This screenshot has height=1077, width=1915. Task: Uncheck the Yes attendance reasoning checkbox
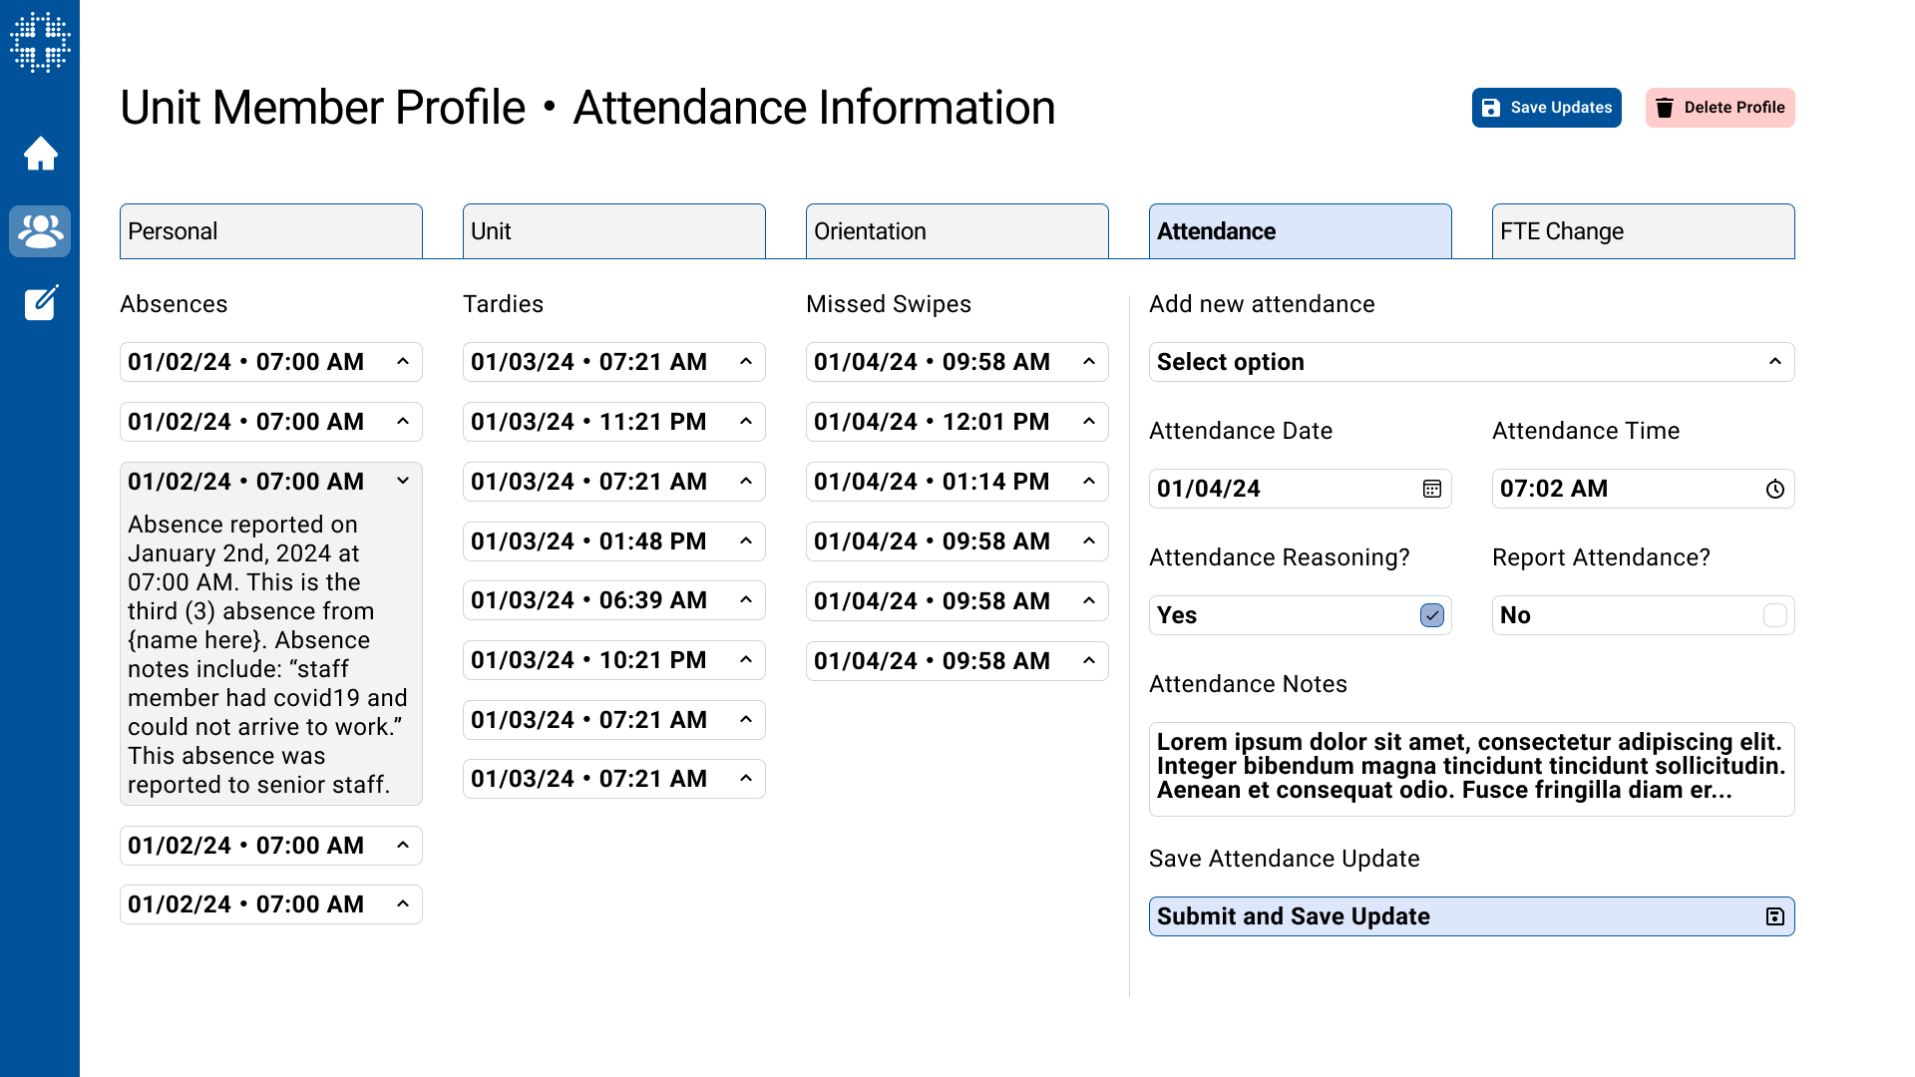1431,615
